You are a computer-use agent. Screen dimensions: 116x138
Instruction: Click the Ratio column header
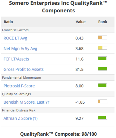(x=8, y=22)
